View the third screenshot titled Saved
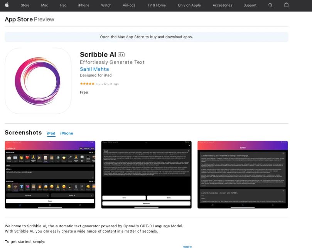Viewport: 312px width, 248px height. 243,175
